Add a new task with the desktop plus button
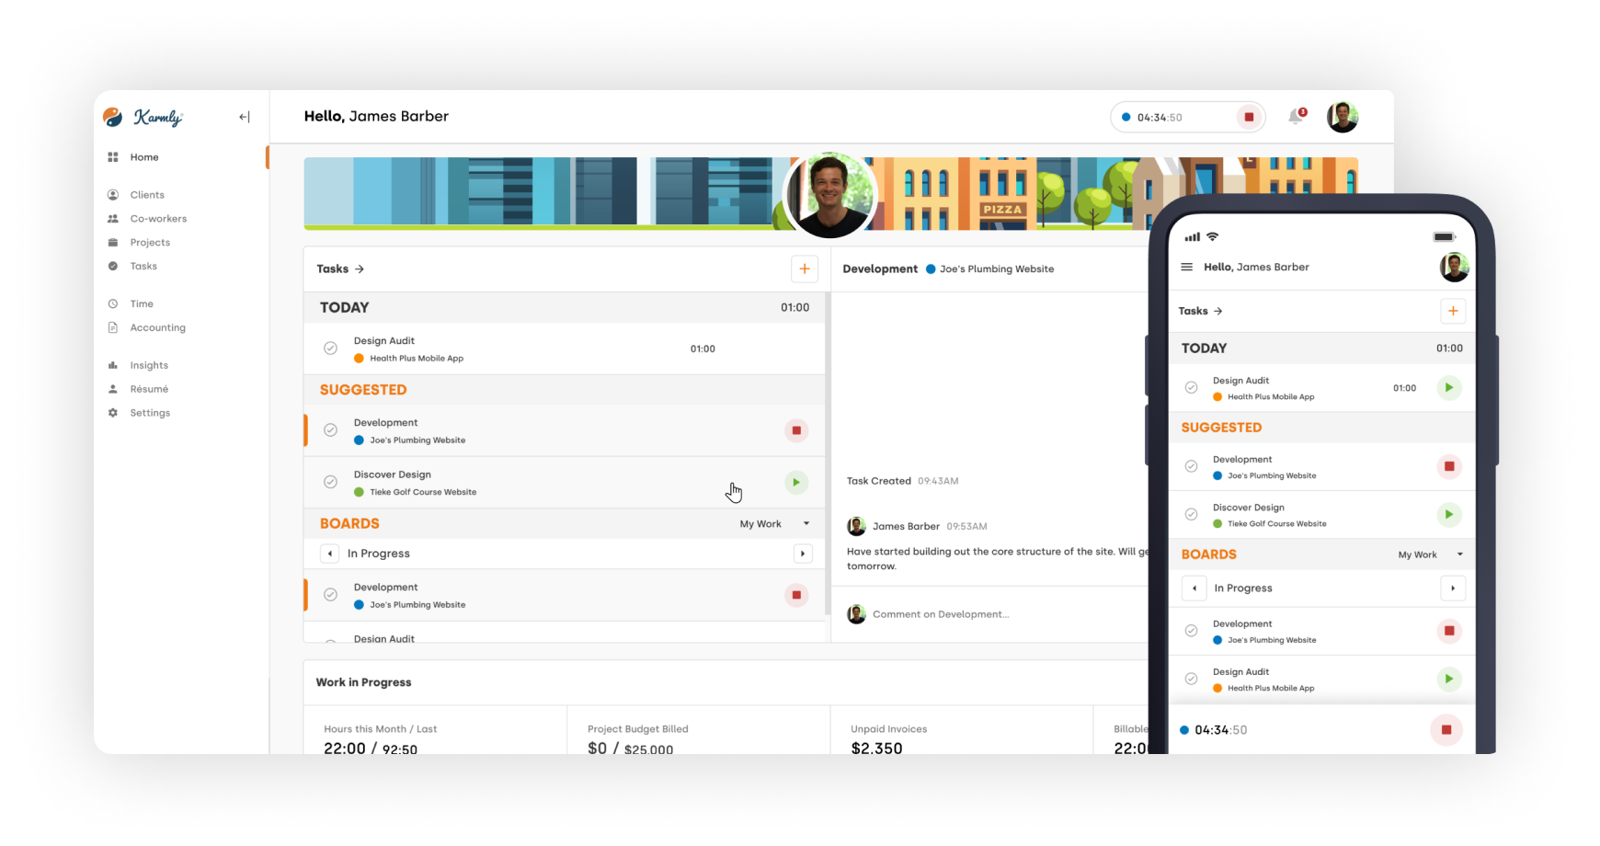Screen dimensions: 1600x846 tap(805, 269)
